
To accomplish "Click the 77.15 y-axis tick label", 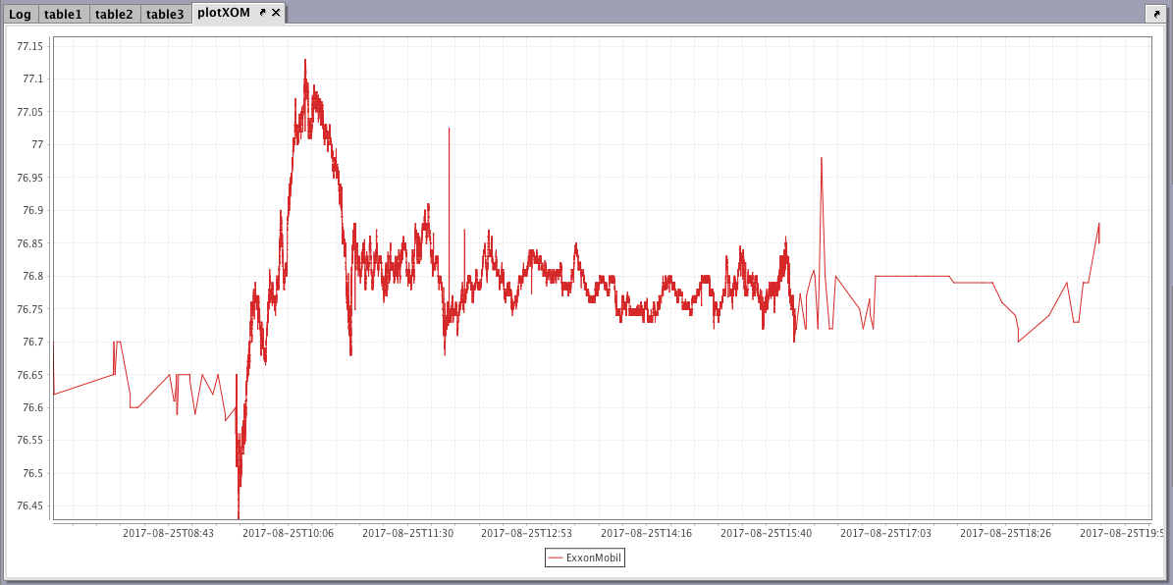I will pyautogui.click(x=30, y=46).
